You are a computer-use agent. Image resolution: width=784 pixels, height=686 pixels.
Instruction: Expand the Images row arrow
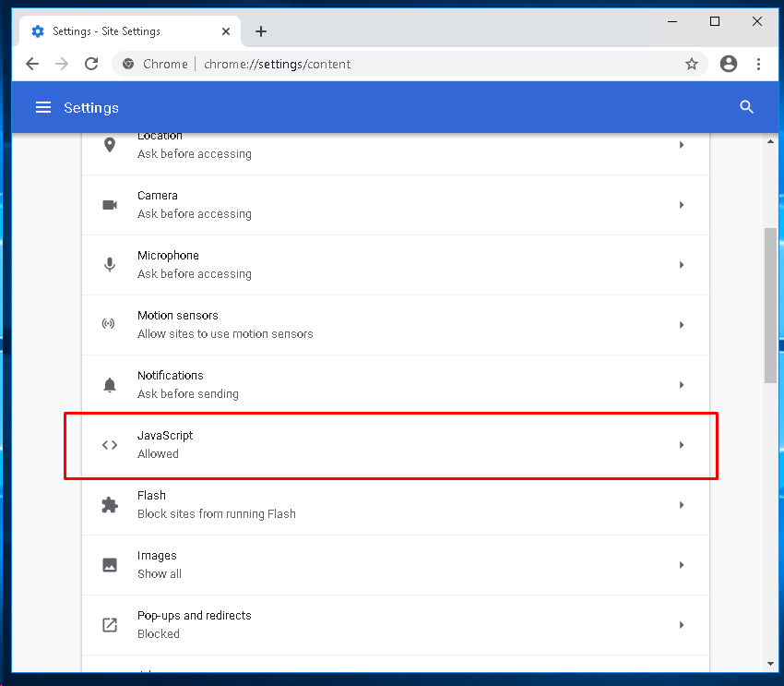[x=682, y=565]
